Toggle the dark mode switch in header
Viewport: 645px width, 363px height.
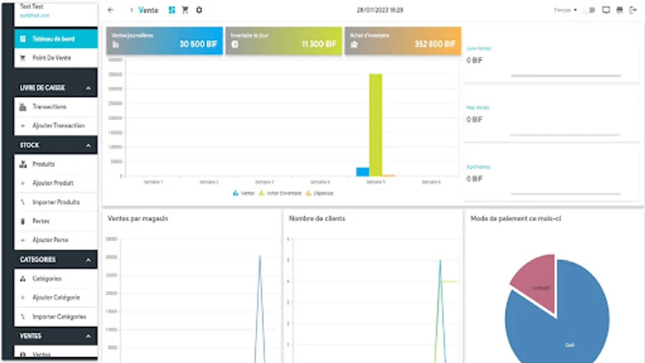(x=589, y=10)
